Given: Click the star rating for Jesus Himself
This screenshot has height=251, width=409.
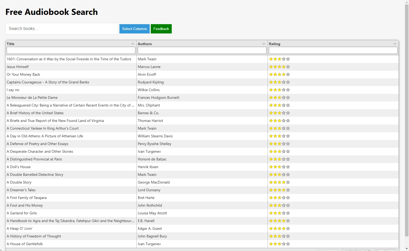Looking at the screenshot, I should tap(279, 67).
